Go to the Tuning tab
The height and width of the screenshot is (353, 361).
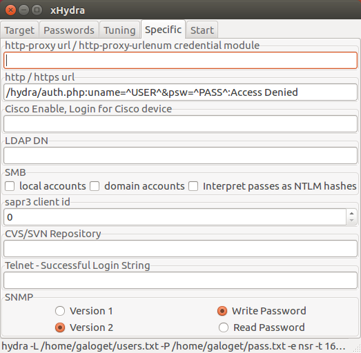[119, 30]
